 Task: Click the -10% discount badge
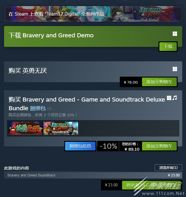[108, 146]
